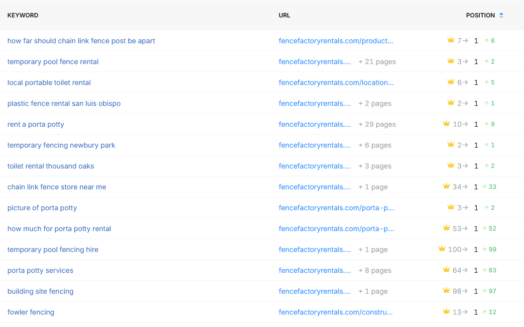Open keyword 'toilet rental thousand oaks'

[x=50, y=166]
